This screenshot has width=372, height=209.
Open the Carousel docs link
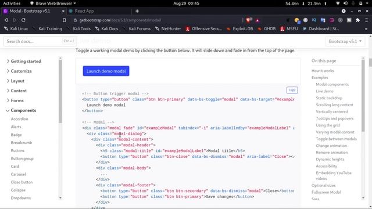(x=18, y=174)
